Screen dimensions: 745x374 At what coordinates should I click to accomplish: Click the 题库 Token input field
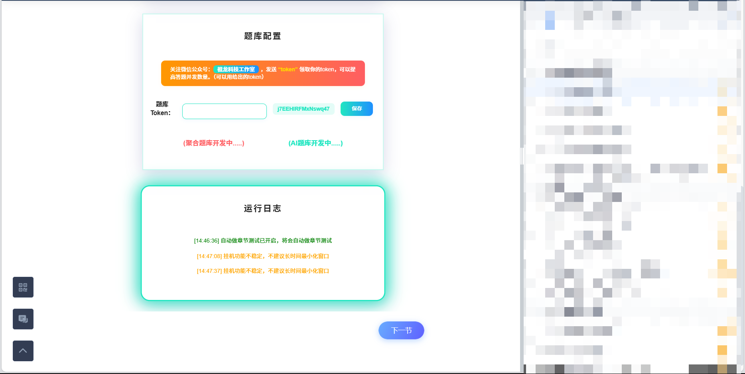tap(225, 112)
